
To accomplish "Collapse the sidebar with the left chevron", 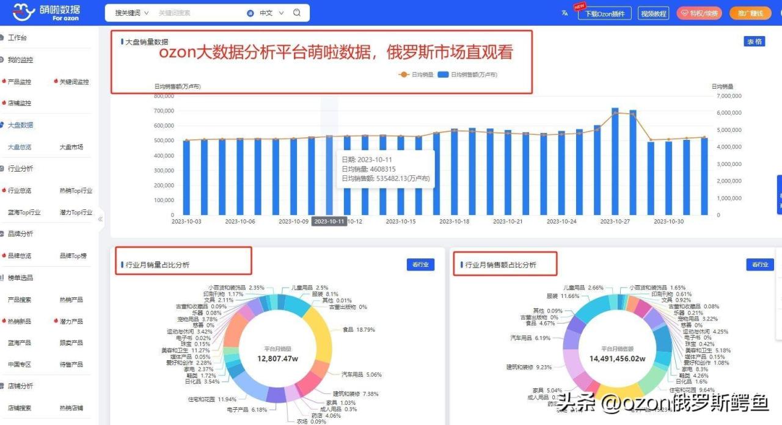I will pyautogui.click(x=100, y=219).
